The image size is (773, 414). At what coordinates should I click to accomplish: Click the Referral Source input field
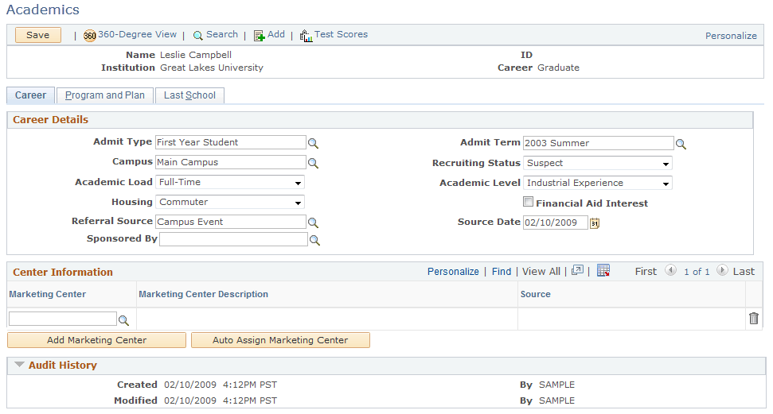pos(231,222)
